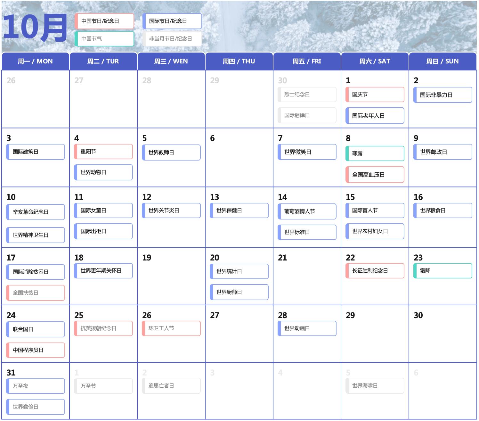Click the 世界农村妇女日 event
The width and height of the screenshot is (479, 421).
point(375,231)
